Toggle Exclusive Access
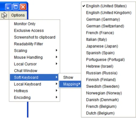 [x=35, y=31]
